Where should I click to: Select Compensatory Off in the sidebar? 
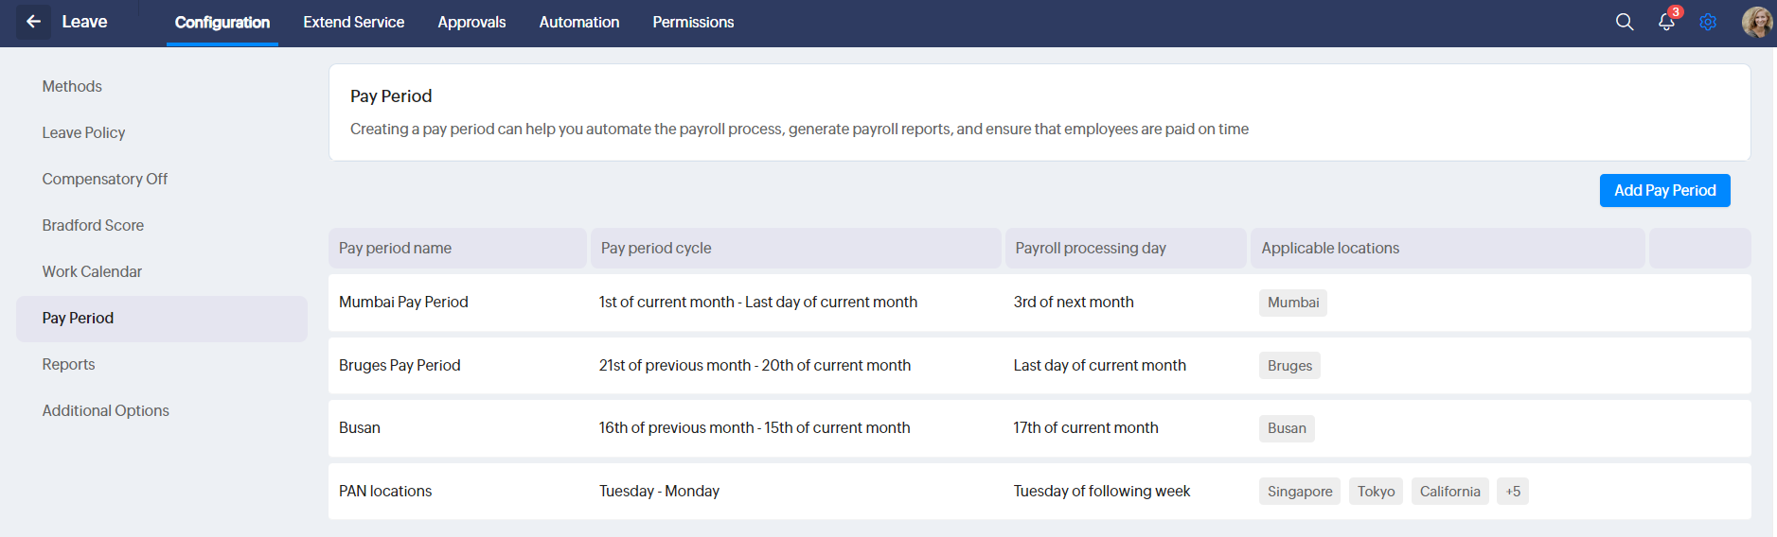coord(104,179)
